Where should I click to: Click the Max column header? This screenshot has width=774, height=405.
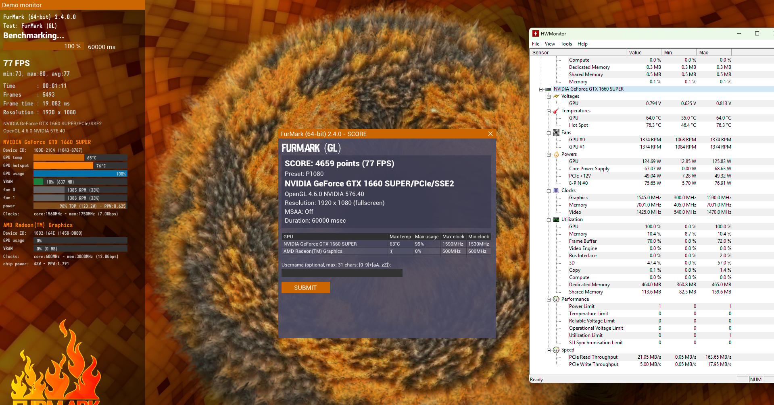pos(713,52)
